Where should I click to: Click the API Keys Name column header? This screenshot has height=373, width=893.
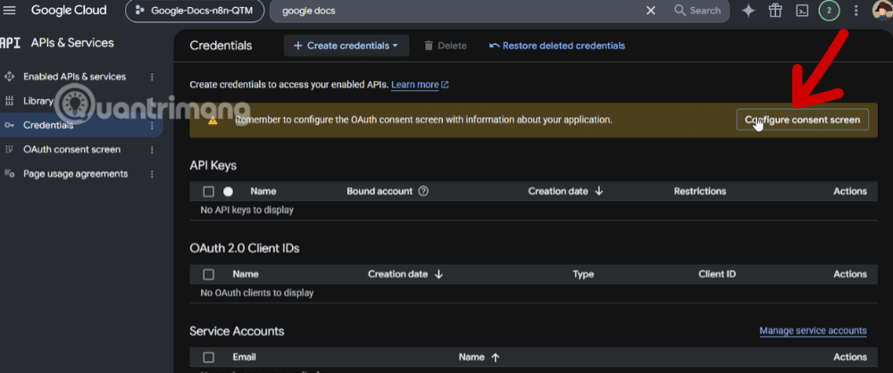[263, 191]
